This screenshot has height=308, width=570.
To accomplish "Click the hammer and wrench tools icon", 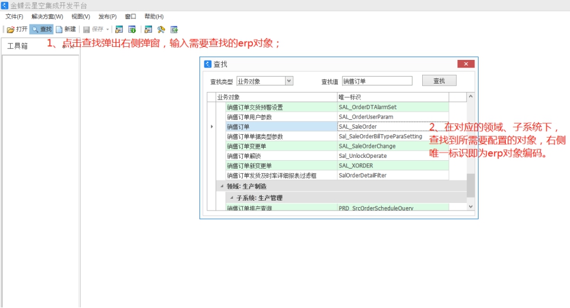I will click(161, 30).
